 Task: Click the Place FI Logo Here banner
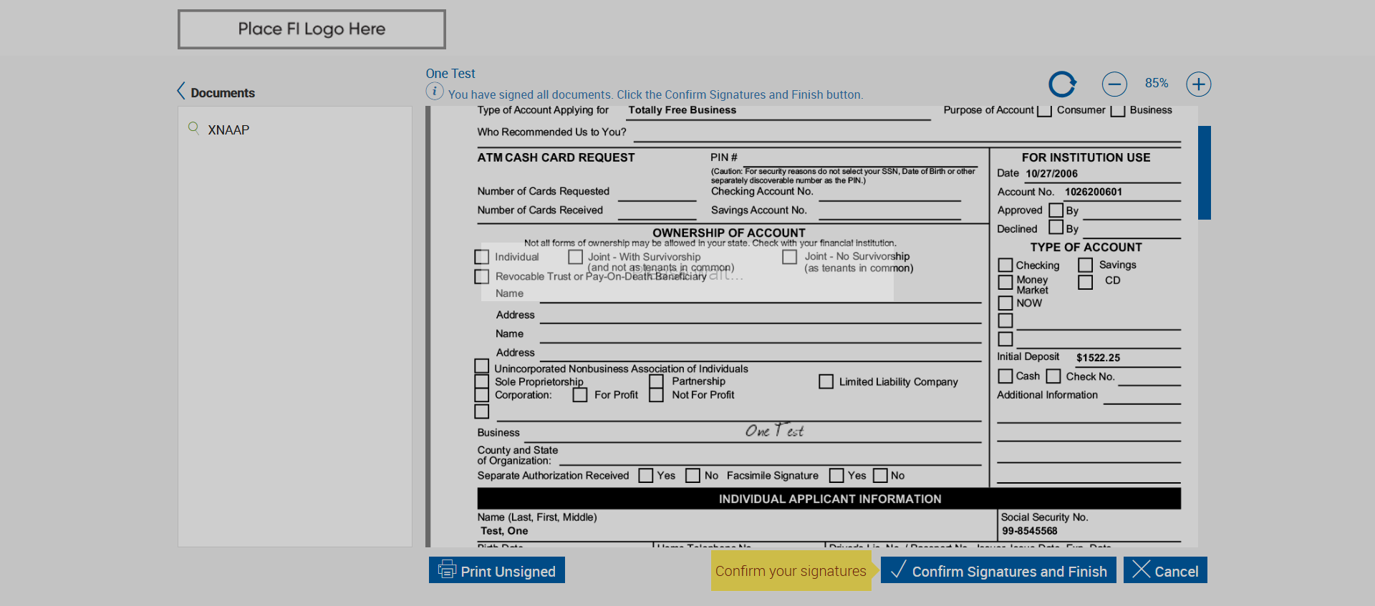[x=312, y=29]
